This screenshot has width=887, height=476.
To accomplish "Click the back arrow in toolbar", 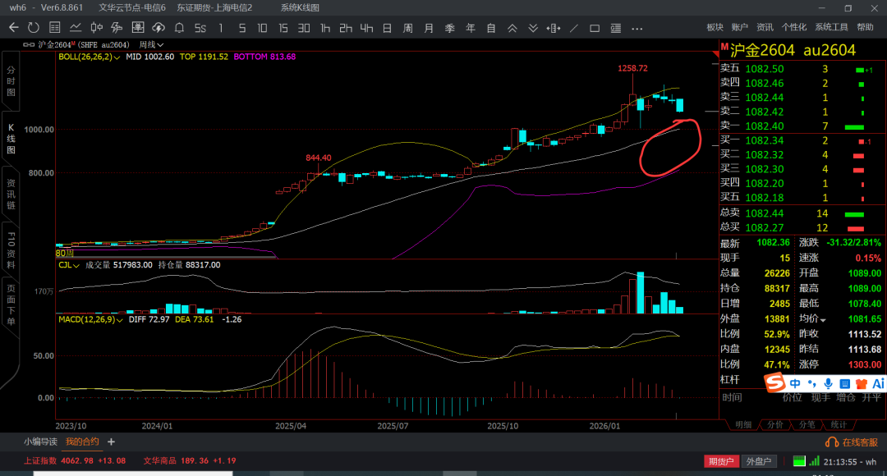I will click(13, 28).
